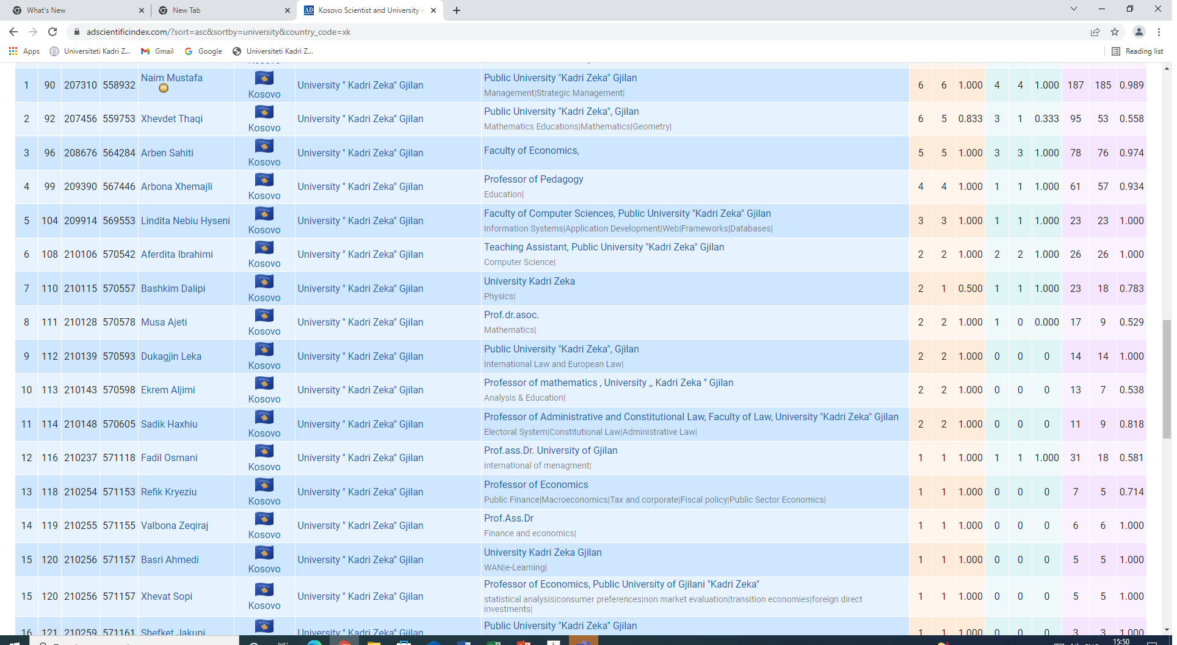Click Kosovo flag in Aferdita Ibrahimi row
The image size is (1177, 645).
264,247
